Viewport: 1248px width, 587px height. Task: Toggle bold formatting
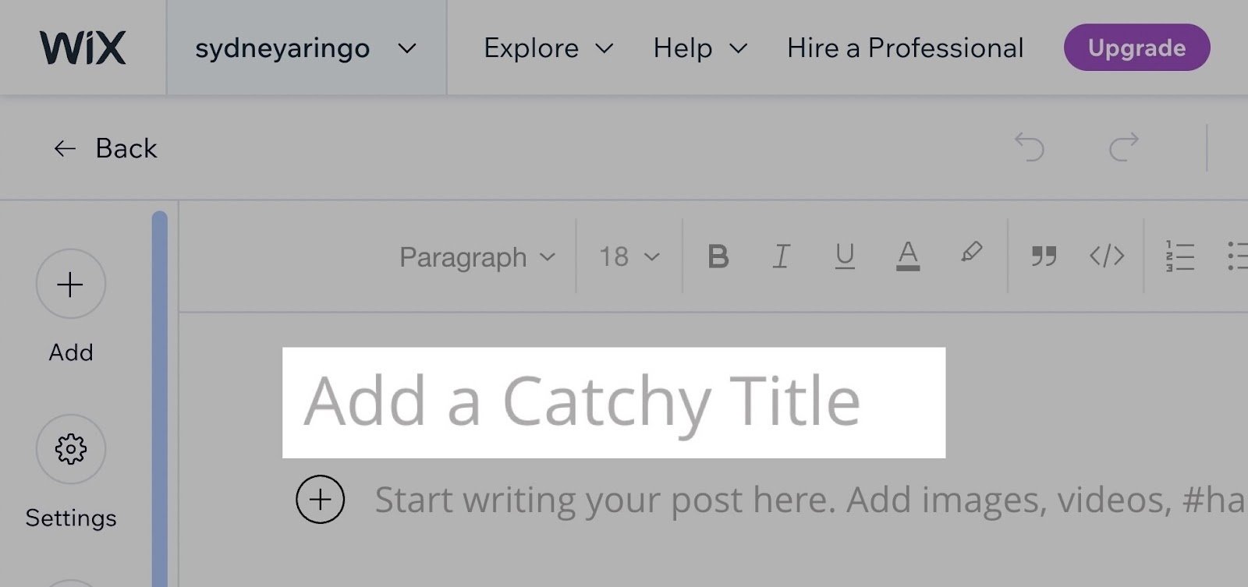point(719,256)
